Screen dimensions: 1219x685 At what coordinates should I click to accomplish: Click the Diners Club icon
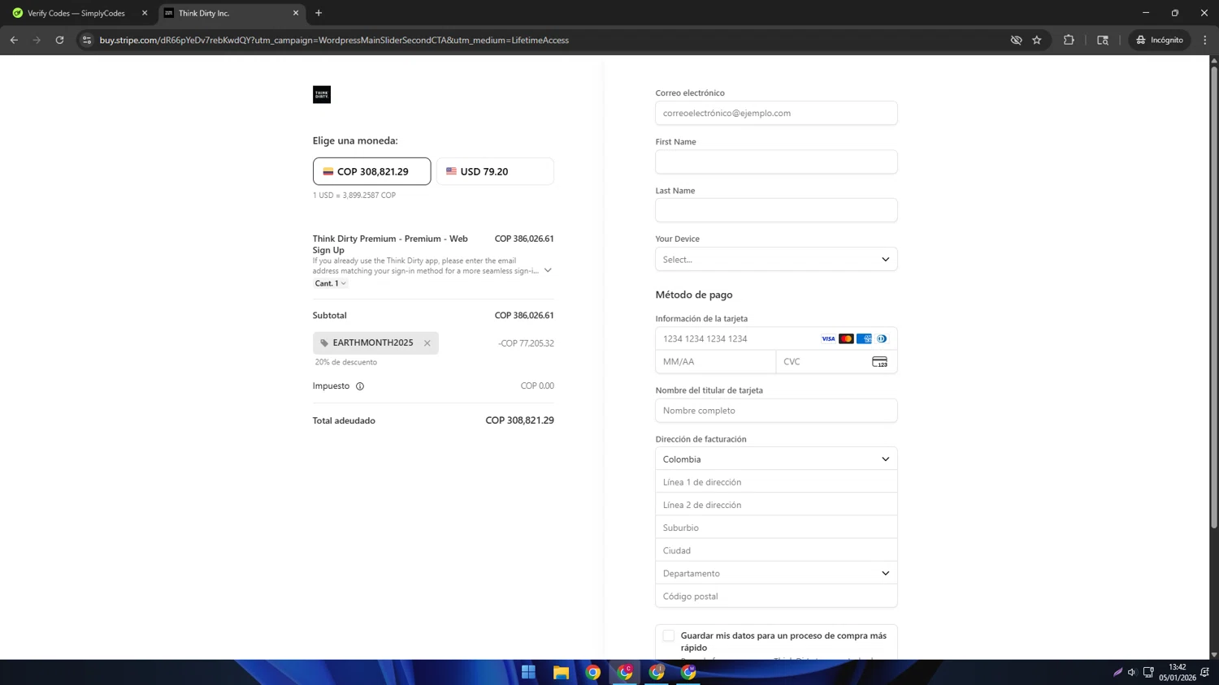point(882,338)
